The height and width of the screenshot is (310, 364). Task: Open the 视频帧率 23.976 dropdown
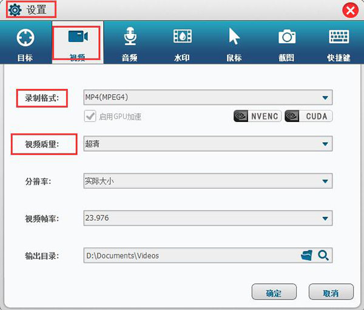tap(208, 218)
